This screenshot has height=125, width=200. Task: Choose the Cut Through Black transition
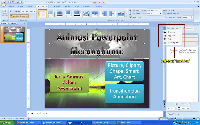[77, 14]
